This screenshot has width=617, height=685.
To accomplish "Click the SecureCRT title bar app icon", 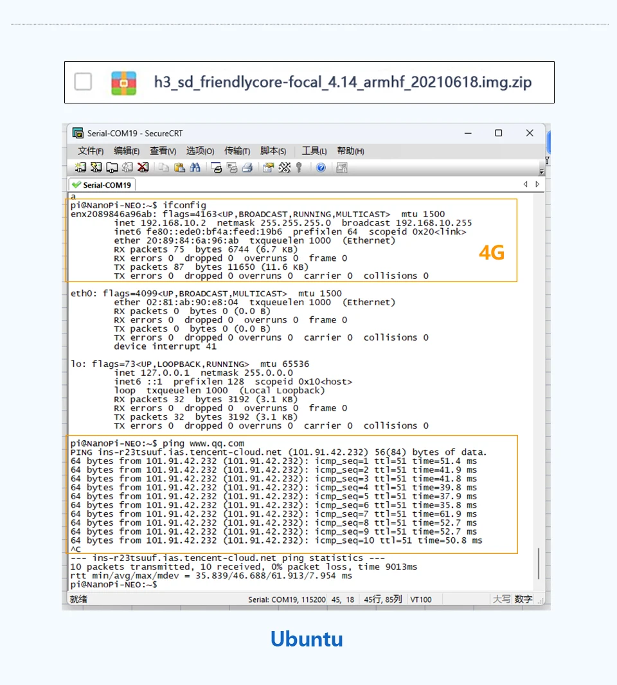I will [78, 133].
